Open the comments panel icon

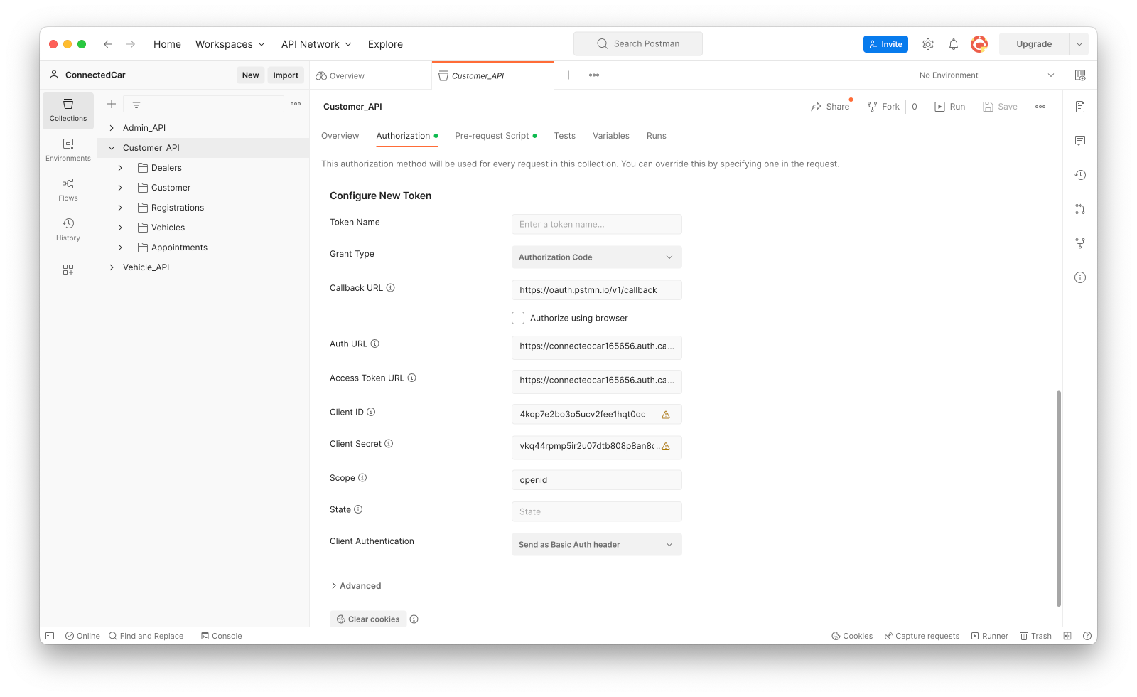(1080, 141)
